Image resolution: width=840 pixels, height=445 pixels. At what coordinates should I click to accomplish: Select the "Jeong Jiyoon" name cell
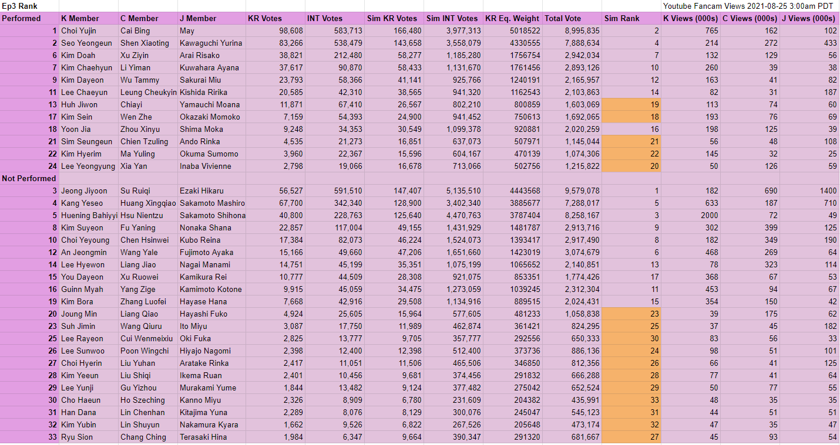tap(83, 191)
